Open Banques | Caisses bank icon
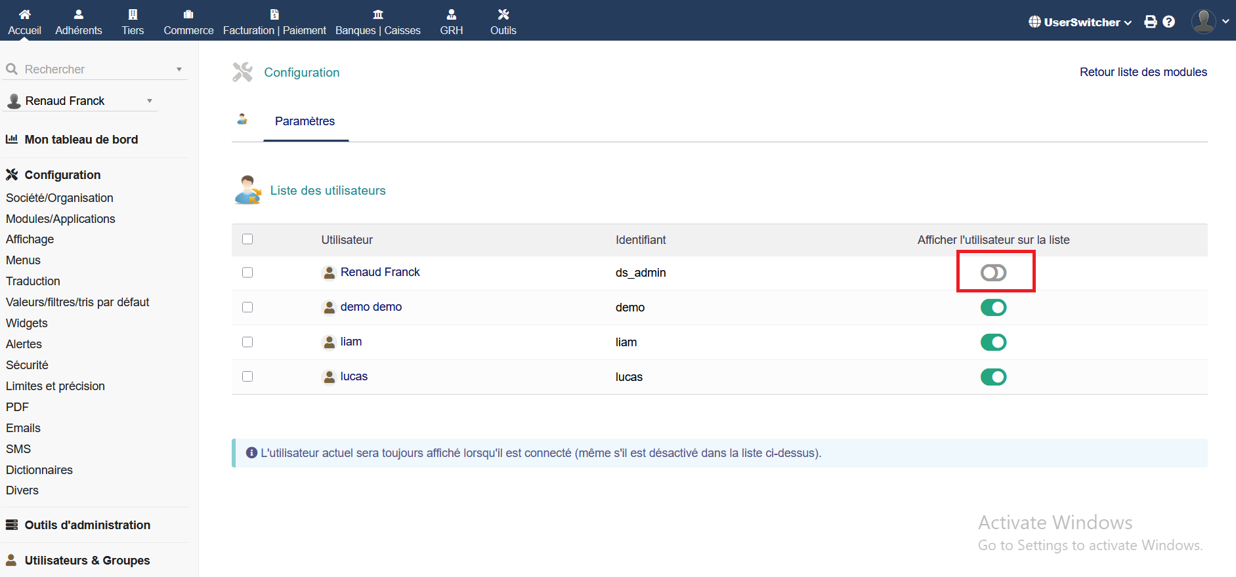Screen dimensions: 1236x577 (377, 14)
